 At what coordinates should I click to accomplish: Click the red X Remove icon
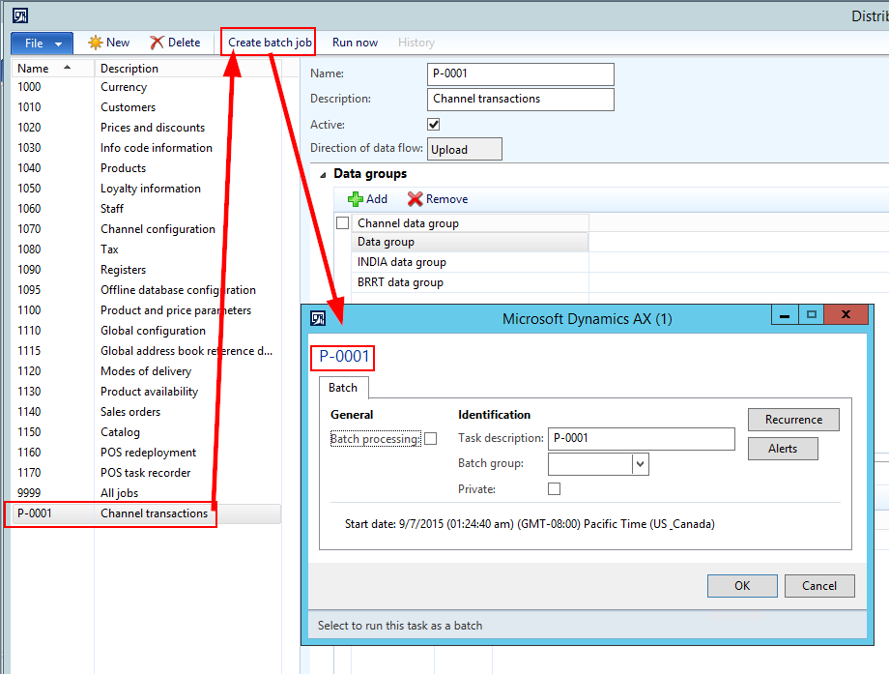[415, 199]
